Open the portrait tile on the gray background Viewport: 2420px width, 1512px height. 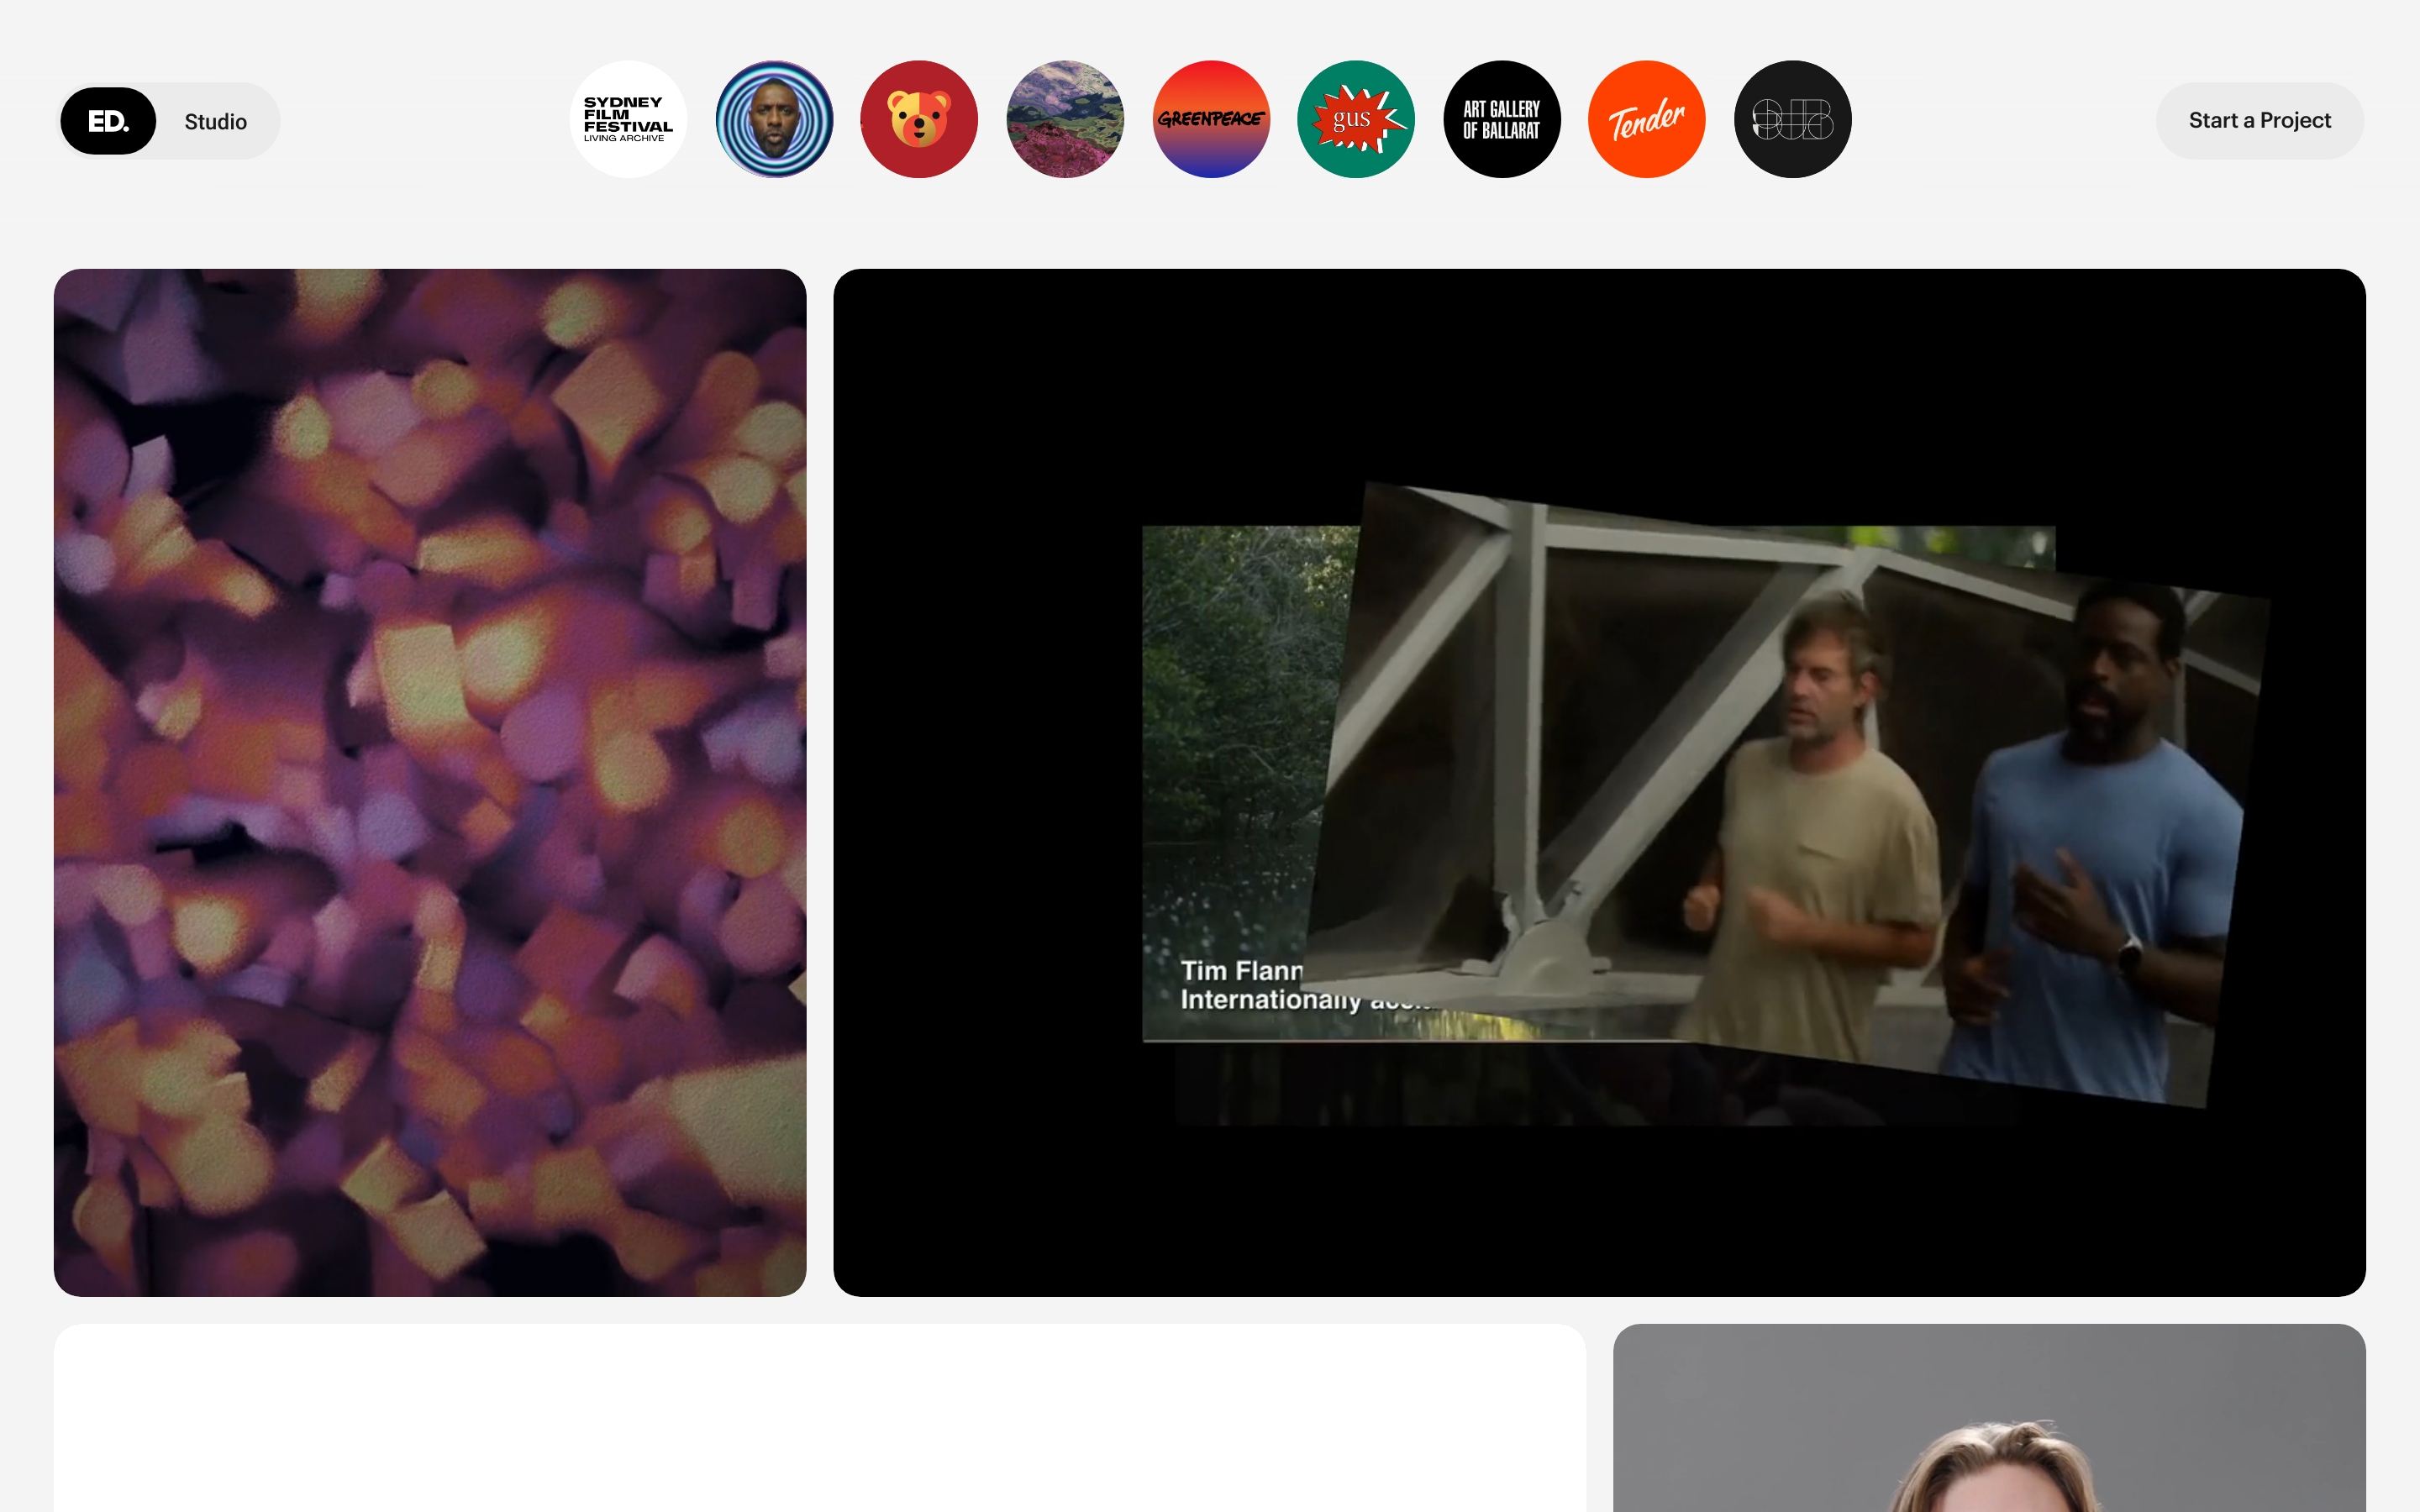tap(1988, 1420)
